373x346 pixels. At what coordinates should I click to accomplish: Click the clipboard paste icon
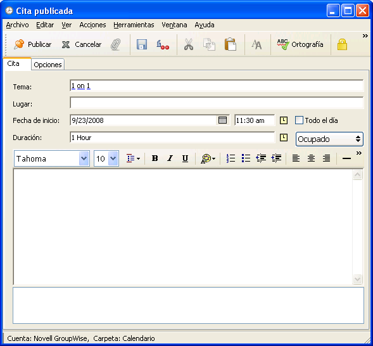pos(231,44)
